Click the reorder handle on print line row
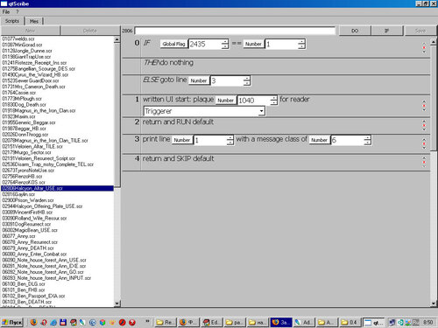This screenshot has width=438, height=328. [x=424, y=143]
